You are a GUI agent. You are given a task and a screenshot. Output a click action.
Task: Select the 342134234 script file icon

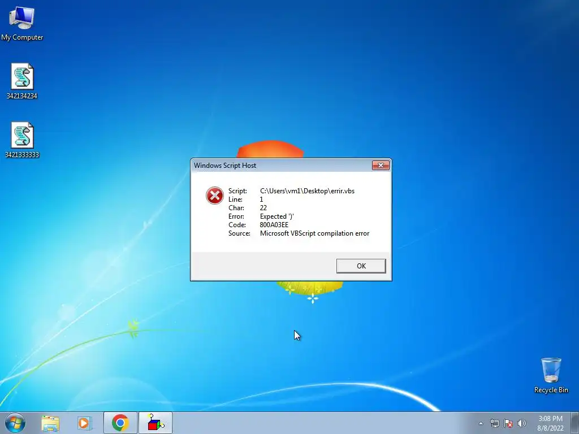coord(22,81)
